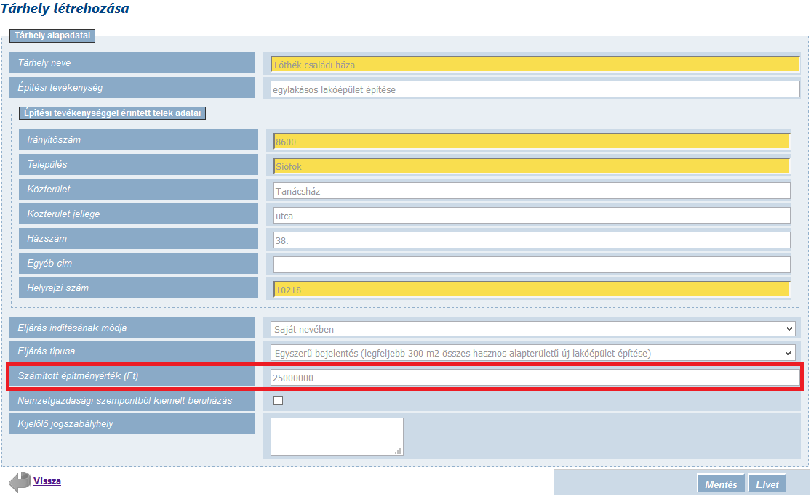Click the Elvet button

767,484
